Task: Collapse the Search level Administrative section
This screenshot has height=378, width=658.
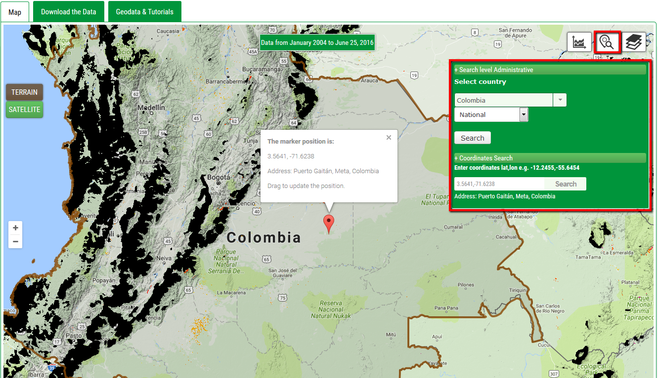Action: click(x=550, y=70)
